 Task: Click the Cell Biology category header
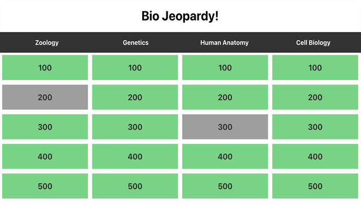pyautogui.click(x=313, y=43)
